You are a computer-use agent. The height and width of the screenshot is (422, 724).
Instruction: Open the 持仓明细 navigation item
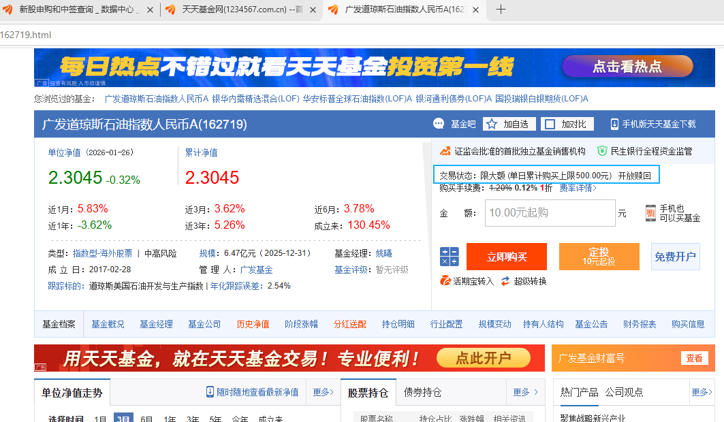coord(398,324)
